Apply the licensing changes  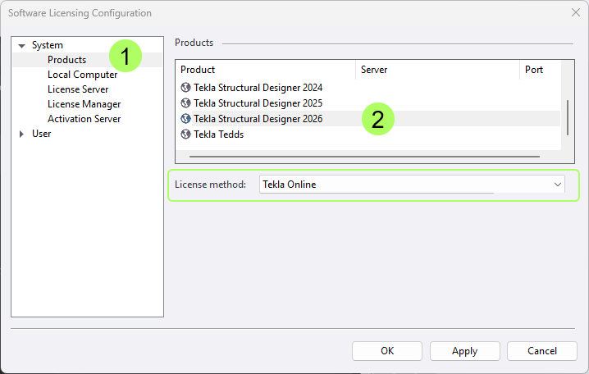click(x=464, y=351)
